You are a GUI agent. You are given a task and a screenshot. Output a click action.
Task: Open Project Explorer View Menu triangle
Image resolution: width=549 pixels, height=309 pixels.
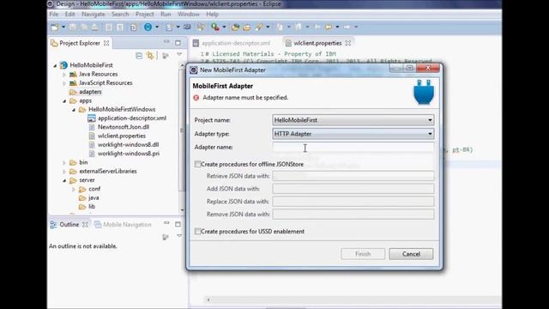179,55
